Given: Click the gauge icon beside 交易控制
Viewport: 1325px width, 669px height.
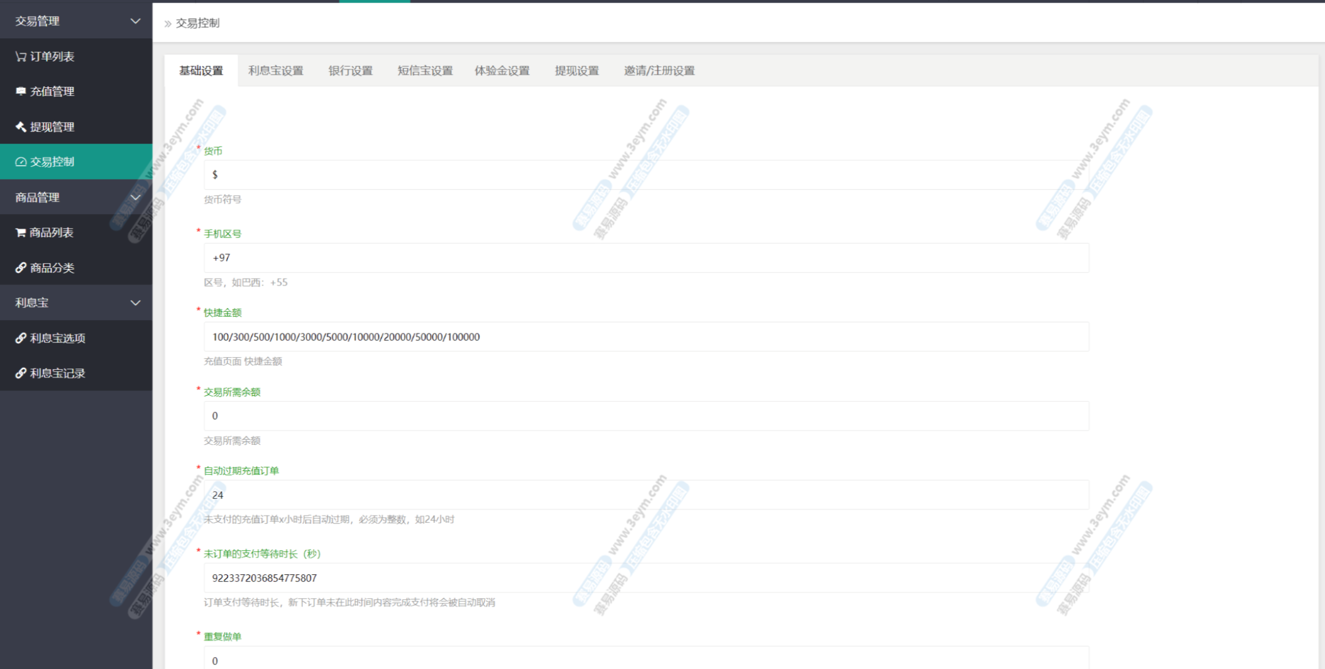Looking at the screenshot, I should (x=21, y=162).
